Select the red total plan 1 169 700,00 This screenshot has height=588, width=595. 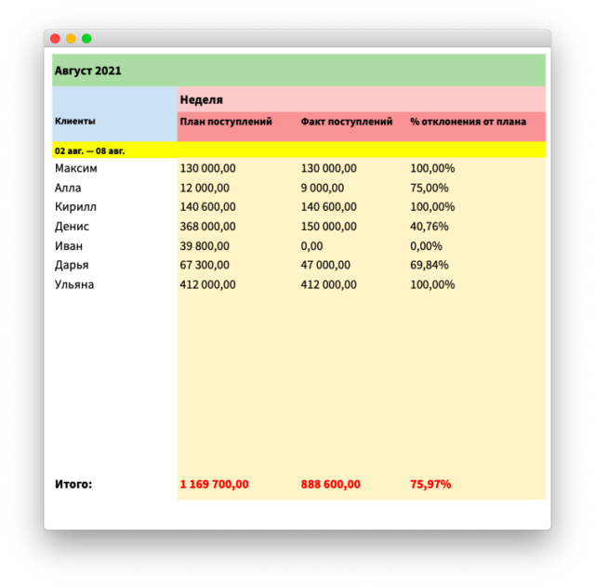point(214,484)
